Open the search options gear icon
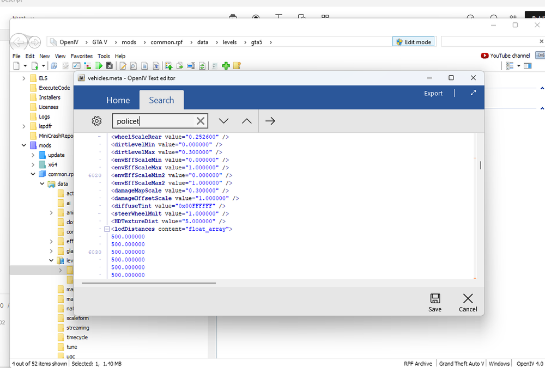The width and height of the screenshot is (545, 368). (96, 121)
